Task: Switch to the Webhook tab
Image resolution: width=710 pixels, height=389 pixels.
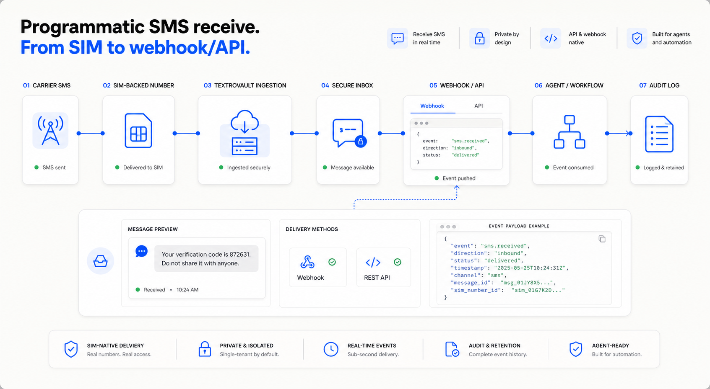Action: tap(432, 106)
